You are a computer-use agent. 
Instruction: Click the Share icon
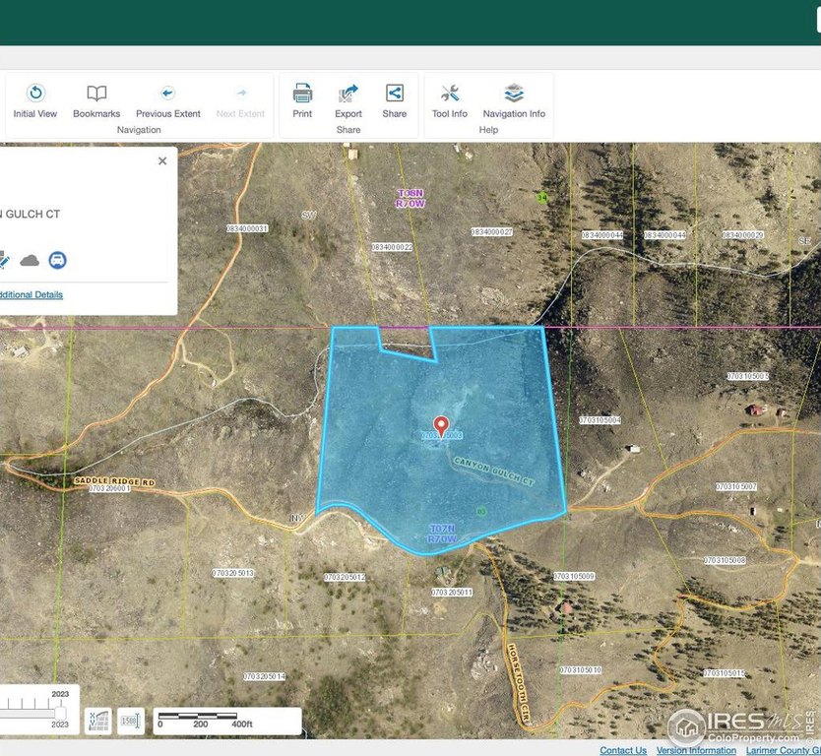point(394,94)
